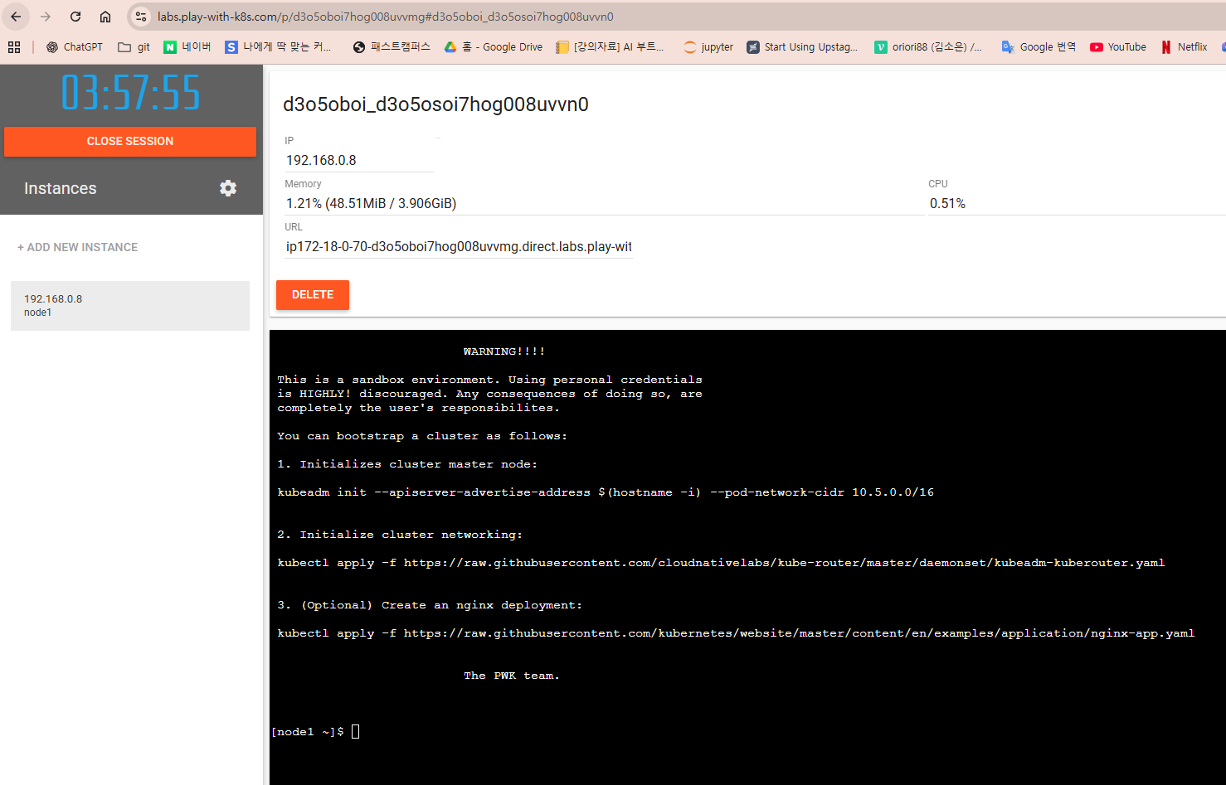The image size is (1226, 785).
Task: Click the terminal prompt [node1 ~]$
Action: tap(308, 732)
